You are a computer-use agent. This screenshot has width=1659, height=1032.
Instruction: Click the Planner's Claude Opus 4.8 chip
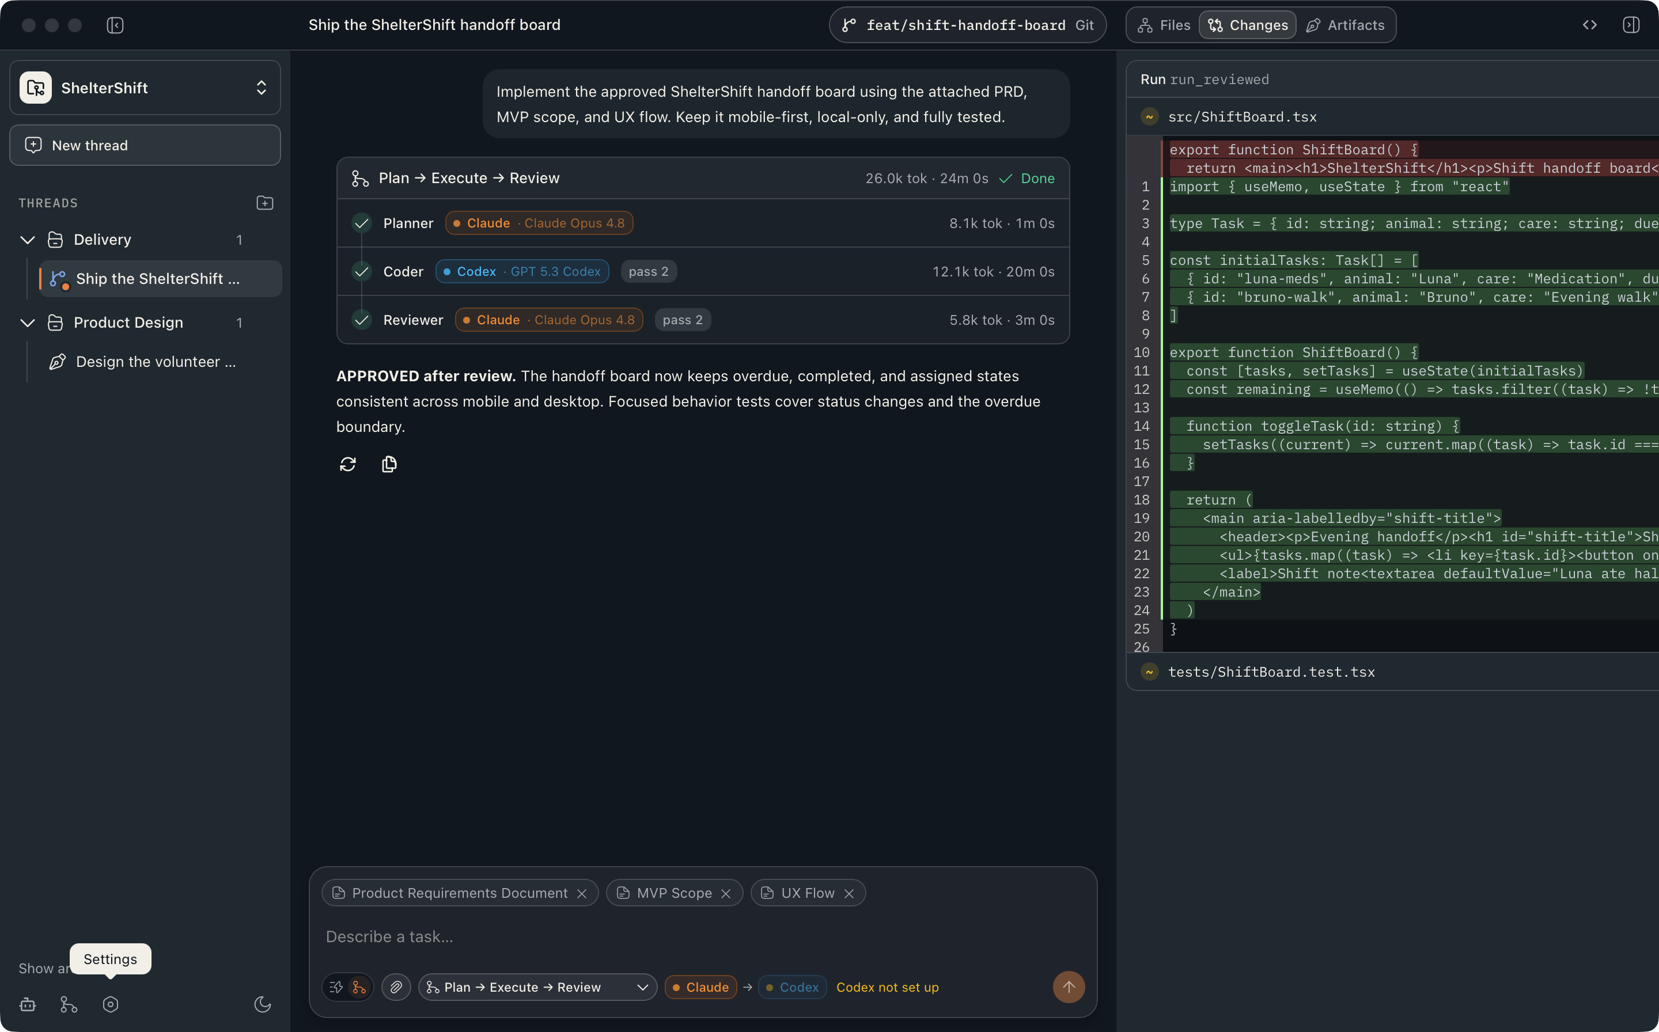click(539, 223)
